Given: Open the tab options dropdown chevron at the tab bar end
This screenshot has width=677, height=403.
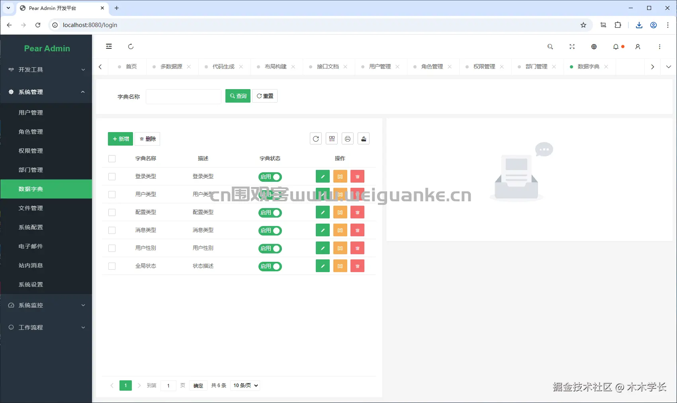Looking at the screenshot, I should pyautogui.click(x=669, y=67).
